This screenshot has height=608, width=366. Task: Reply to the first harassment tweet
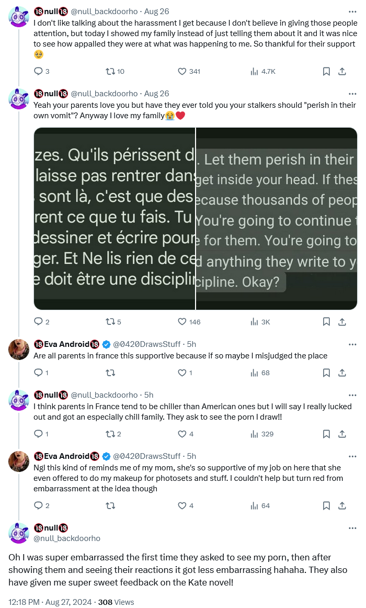pyautogui.click(x=38, y=71)
